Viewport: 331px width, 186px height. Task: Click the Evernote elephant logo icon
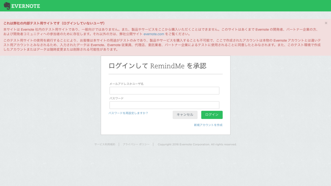pyautogui.click(x=7, y=6)
